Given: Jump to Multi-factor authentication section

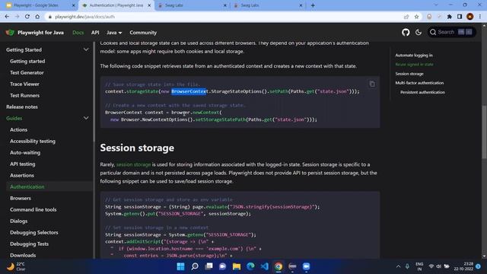Looking at the screenshot, I should [419, 83].
